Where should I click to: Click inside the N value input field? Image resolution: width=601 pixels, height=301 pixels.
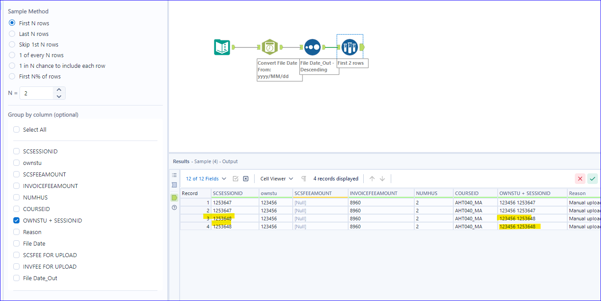pos(37,93)
